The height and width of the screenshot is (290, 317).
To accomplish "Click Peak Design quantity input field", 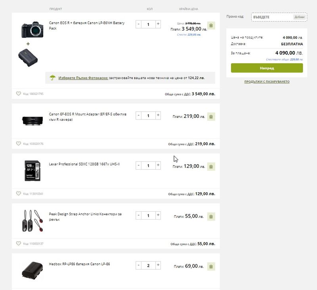I will tap(148, 215).
